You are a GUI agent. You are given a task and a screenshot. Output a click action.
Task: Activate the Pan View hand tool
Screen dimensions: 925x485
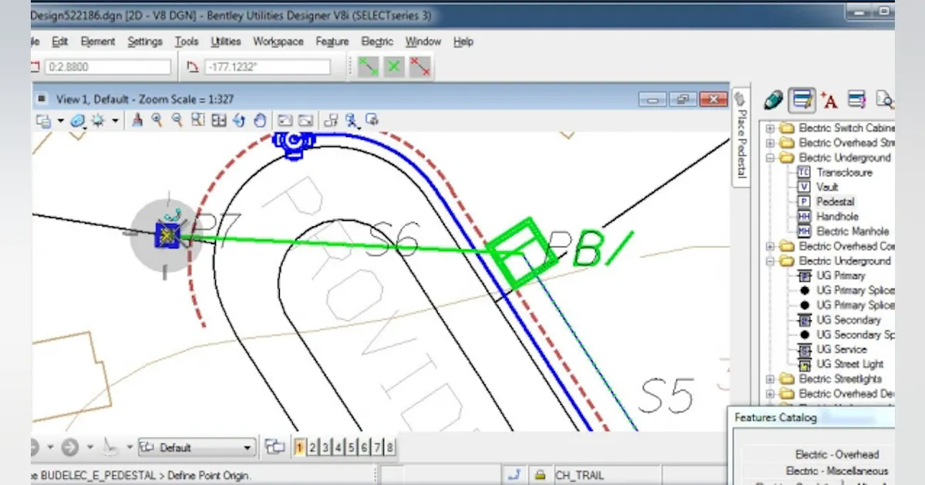[260, 120]
